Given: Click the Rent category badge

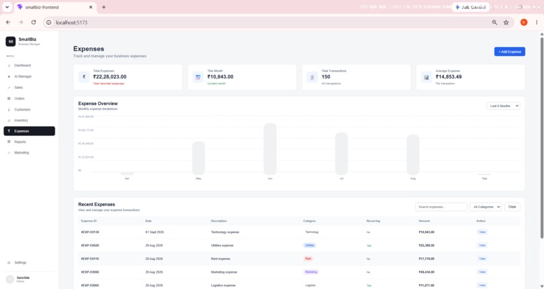Looking at the screenshot, I should click(308, 259).
